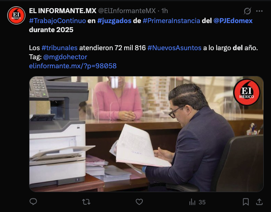Open the #NuevosAsuntos hashtag
The width and height of the screenshot is (271, 212).
tap(174, 48)
